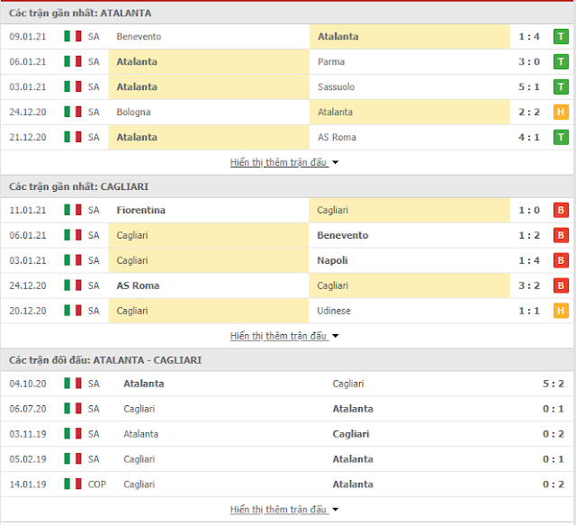The image size is (576, 525).
Task: Click red B badge on Cagliari-Napoli row
Action: 561,260
